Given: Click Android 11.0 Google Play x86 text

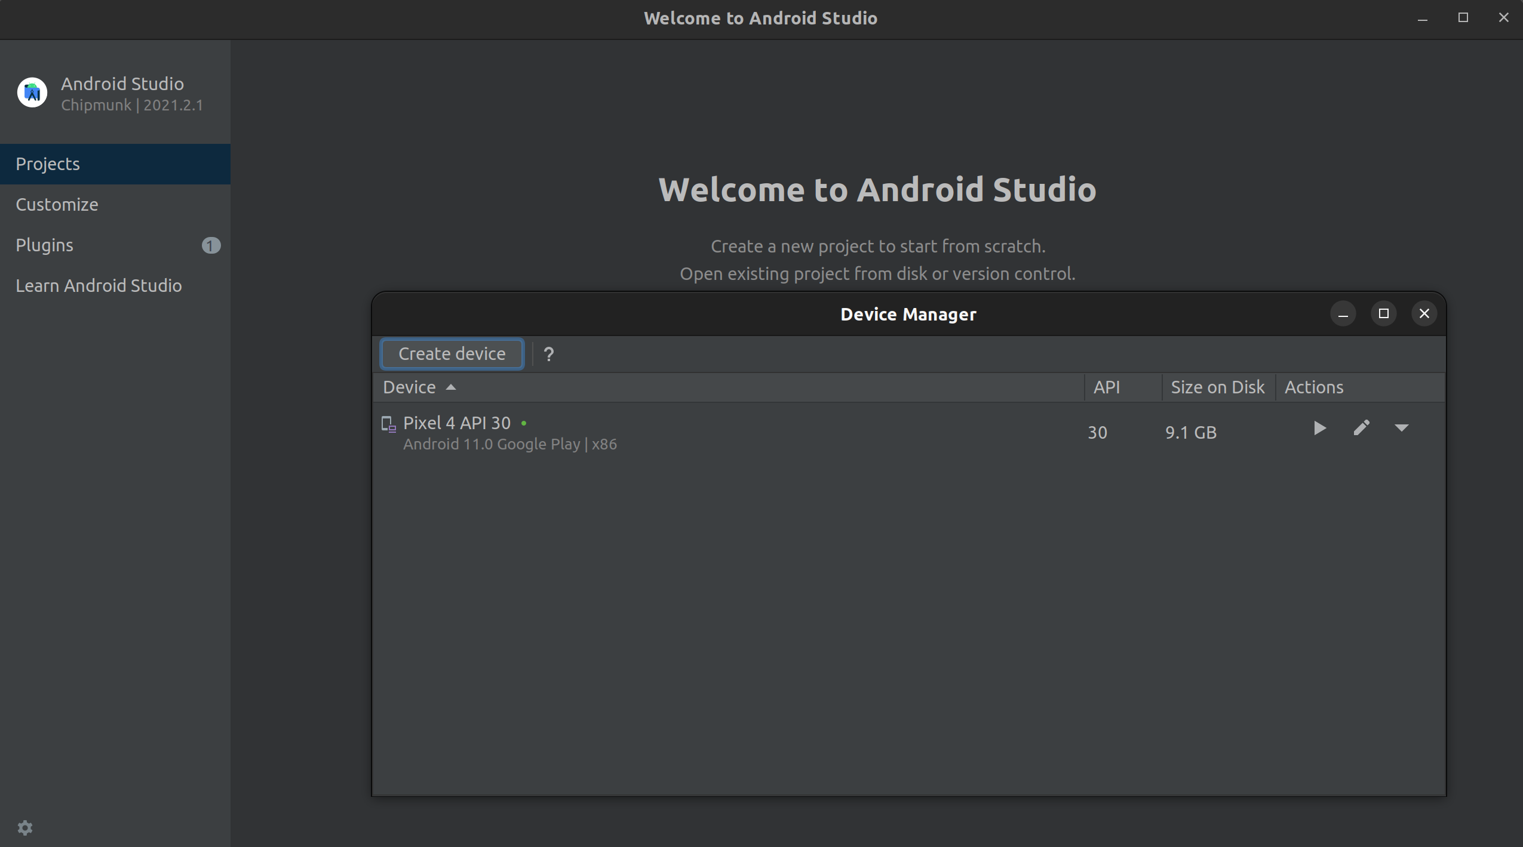Looking at the screenshot, I should (x=510, y=445).
